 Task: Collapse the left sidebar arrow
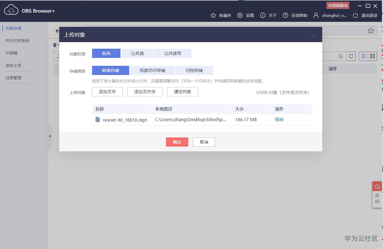[50, 136]
